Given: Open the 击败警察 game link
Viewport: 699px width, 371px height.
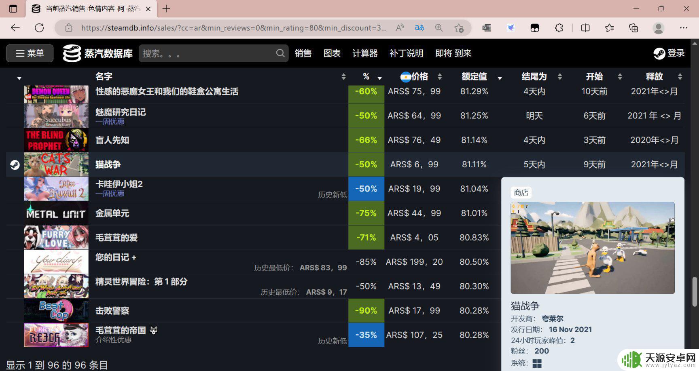Looking at the screenshot, I should point(112,311).
